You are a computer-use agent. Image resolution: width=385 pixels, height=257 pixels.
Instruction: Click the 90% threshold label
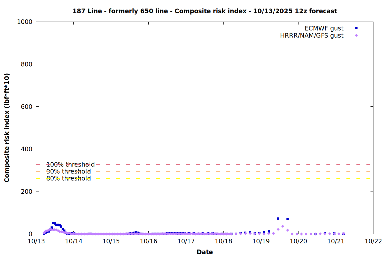(69, 171)
